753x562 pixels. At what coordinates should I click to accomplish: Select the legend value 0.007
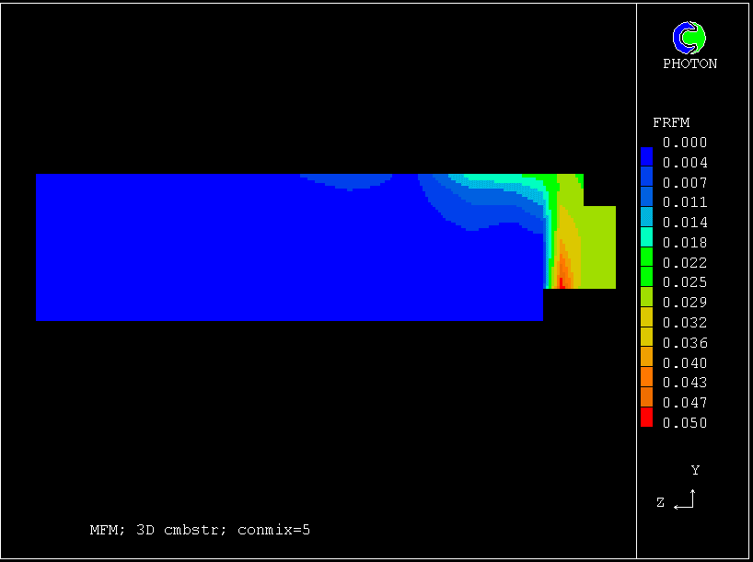point(685,182)
